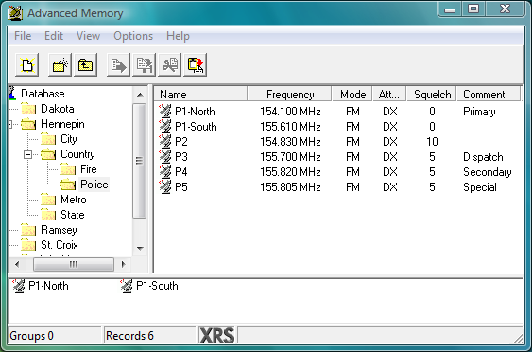
Task: Click the antenna icon beside P4
Action: coord(165,171)
